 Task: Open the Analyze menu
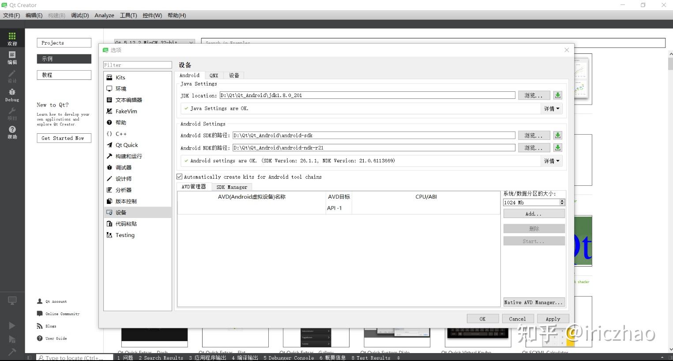tap(105, 15)
